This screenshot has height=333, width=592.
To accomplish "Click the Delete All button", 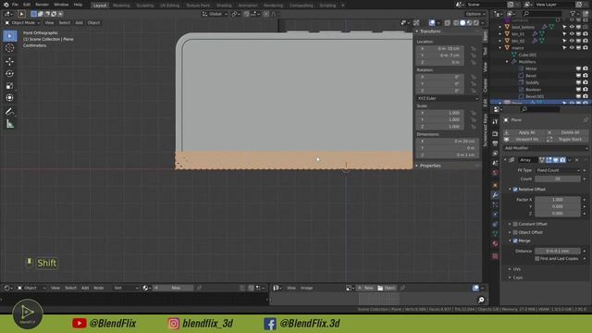I will pos(567,132).
